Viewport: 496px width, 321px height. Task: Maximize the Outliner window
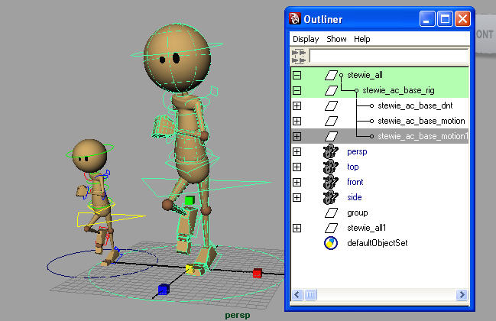[445, 19]
